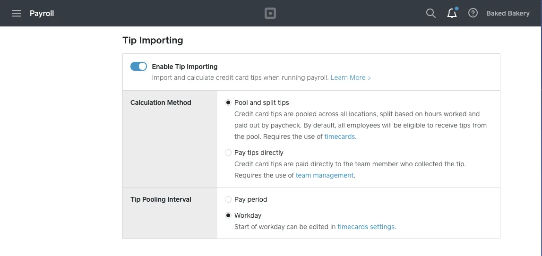This screenshot has height=256, width=542.
Task: Follow the team management link
Action: (x=325, y=175)
